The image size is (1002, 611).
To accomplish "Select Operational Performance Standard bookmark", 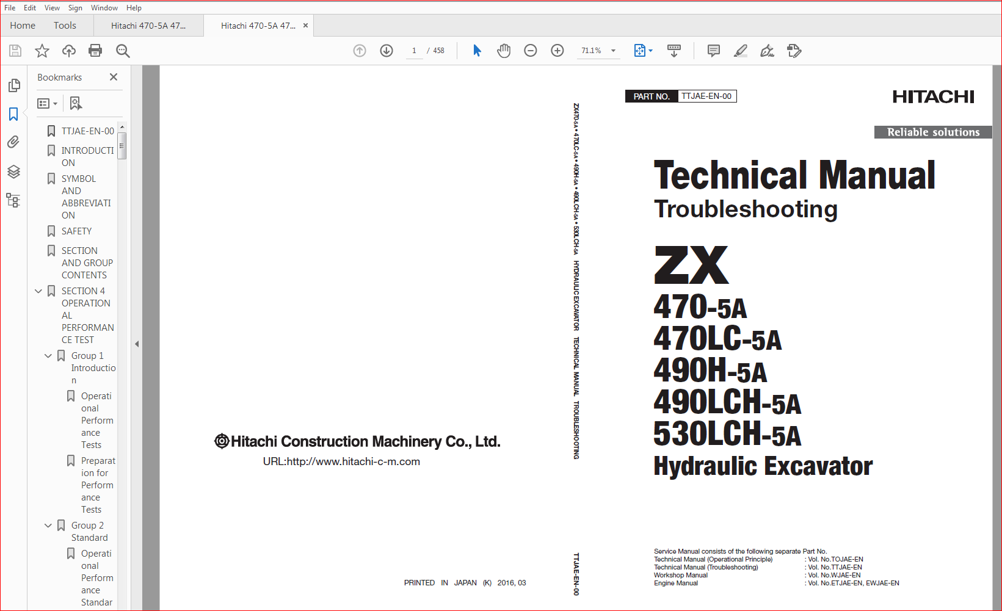I will [96, 578].
